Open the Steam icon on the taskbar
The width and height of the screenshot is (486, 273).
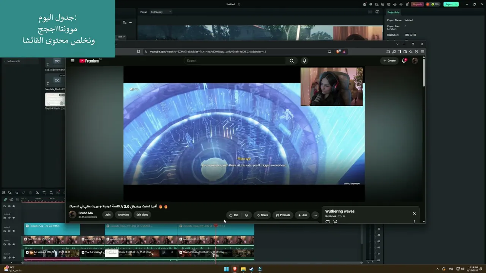point(251,269)
